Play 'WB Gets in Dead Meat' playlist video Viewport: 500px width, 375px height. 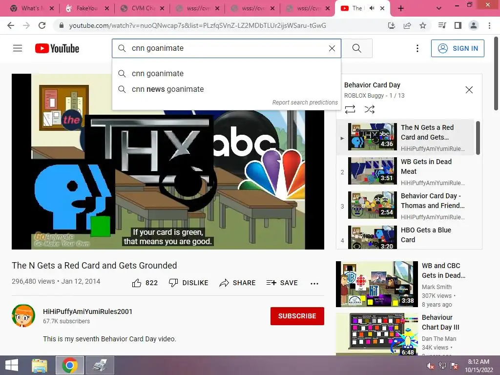(x=405, y=171)
